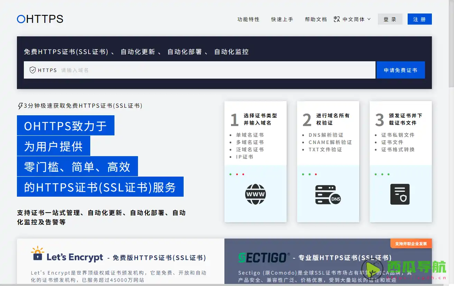Select step 1 选择证书类型 card

coord(255,161)
